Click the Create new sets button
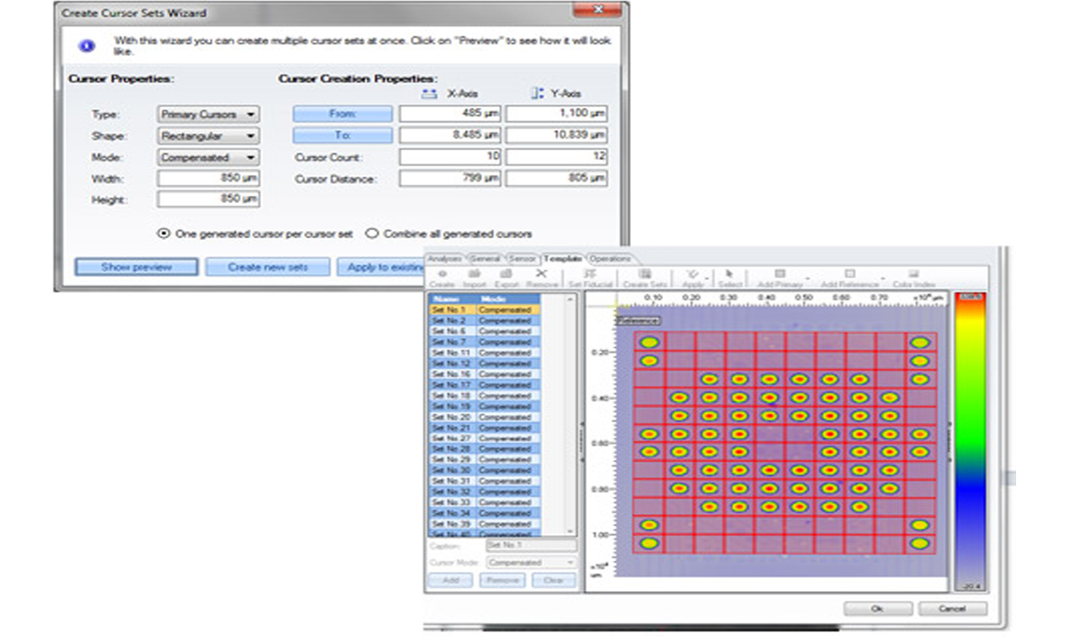 (268, 267)
